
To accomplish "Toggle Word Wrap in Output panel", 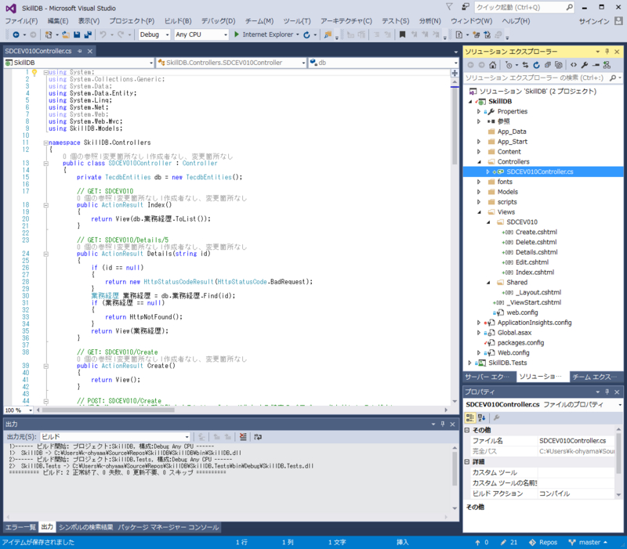I will (258, 437).
